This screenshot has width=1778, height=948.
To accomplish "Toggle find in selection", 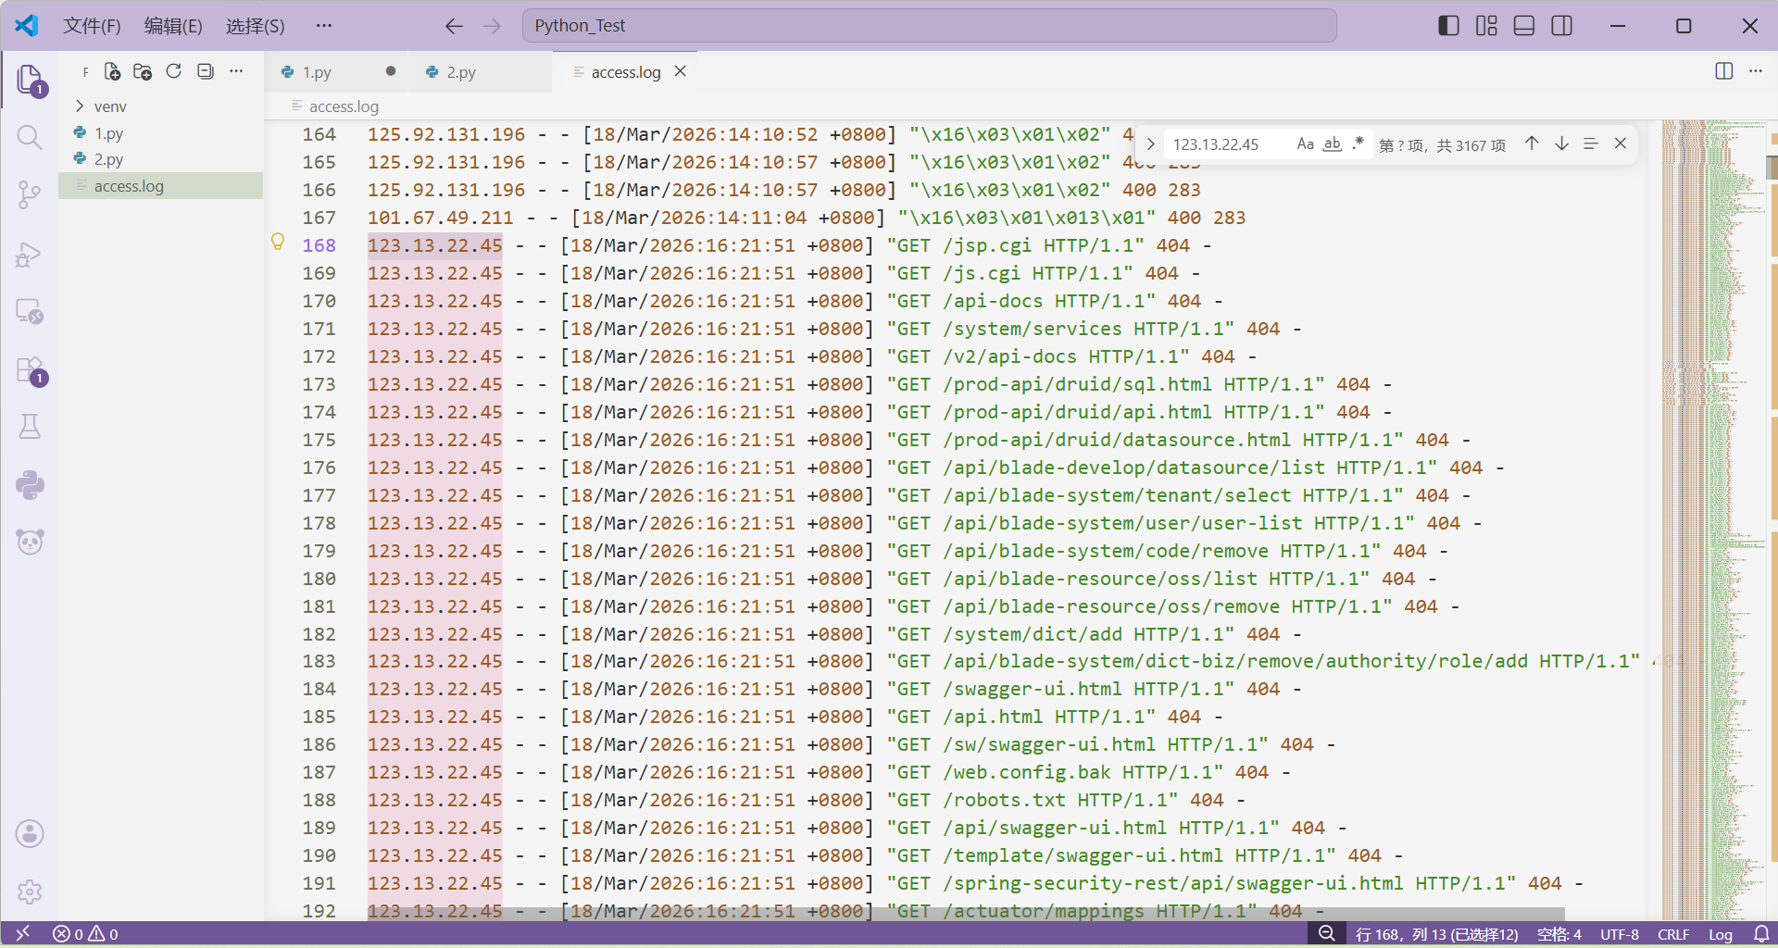I will point(1591,143).
